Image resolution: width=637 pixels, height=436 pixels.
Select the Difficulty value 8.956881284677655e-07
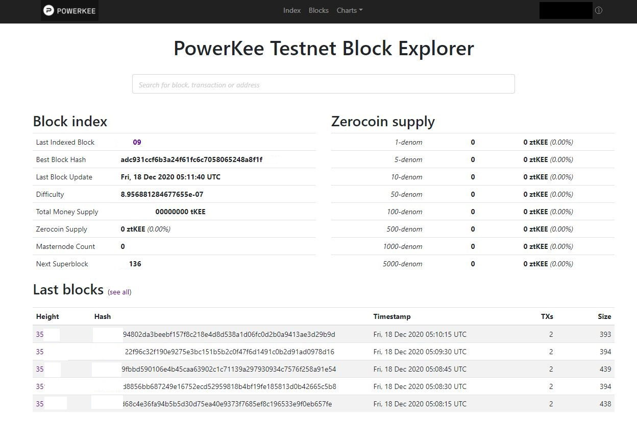(162, 194)
